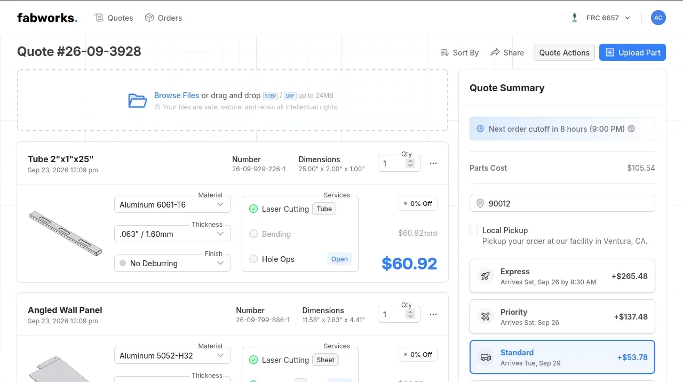The image size is (683, 382).
Task: Open the AC user avatar menu
Action: [658, 18]
